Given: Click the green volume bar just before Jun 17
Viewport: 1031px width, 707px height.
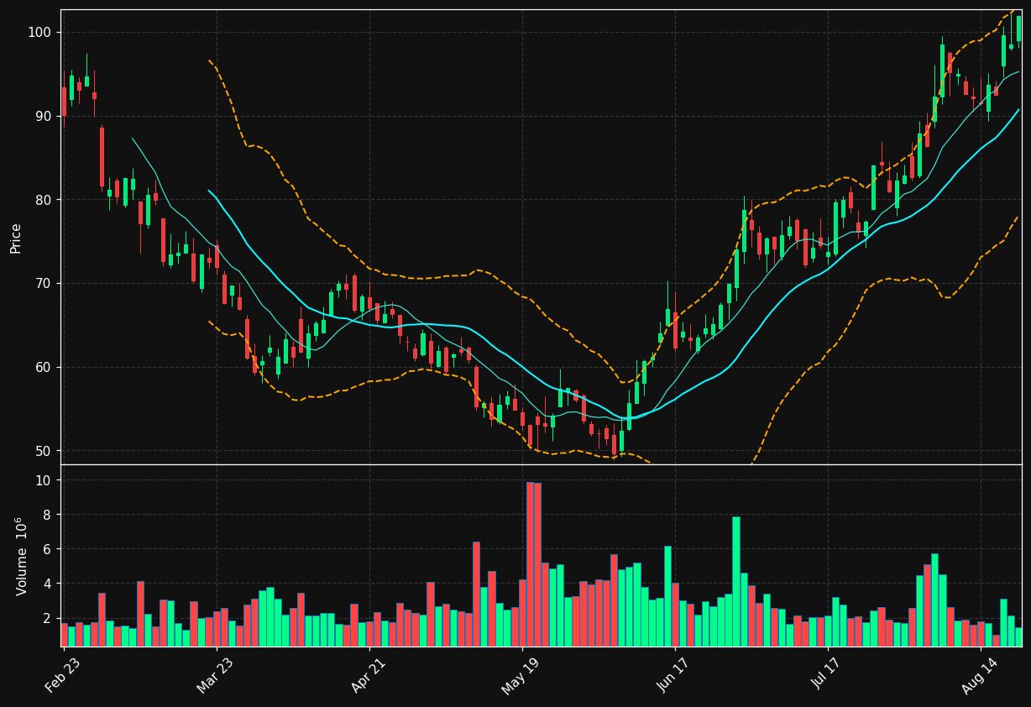Looking at the screenshot, I should pos(667,596).
